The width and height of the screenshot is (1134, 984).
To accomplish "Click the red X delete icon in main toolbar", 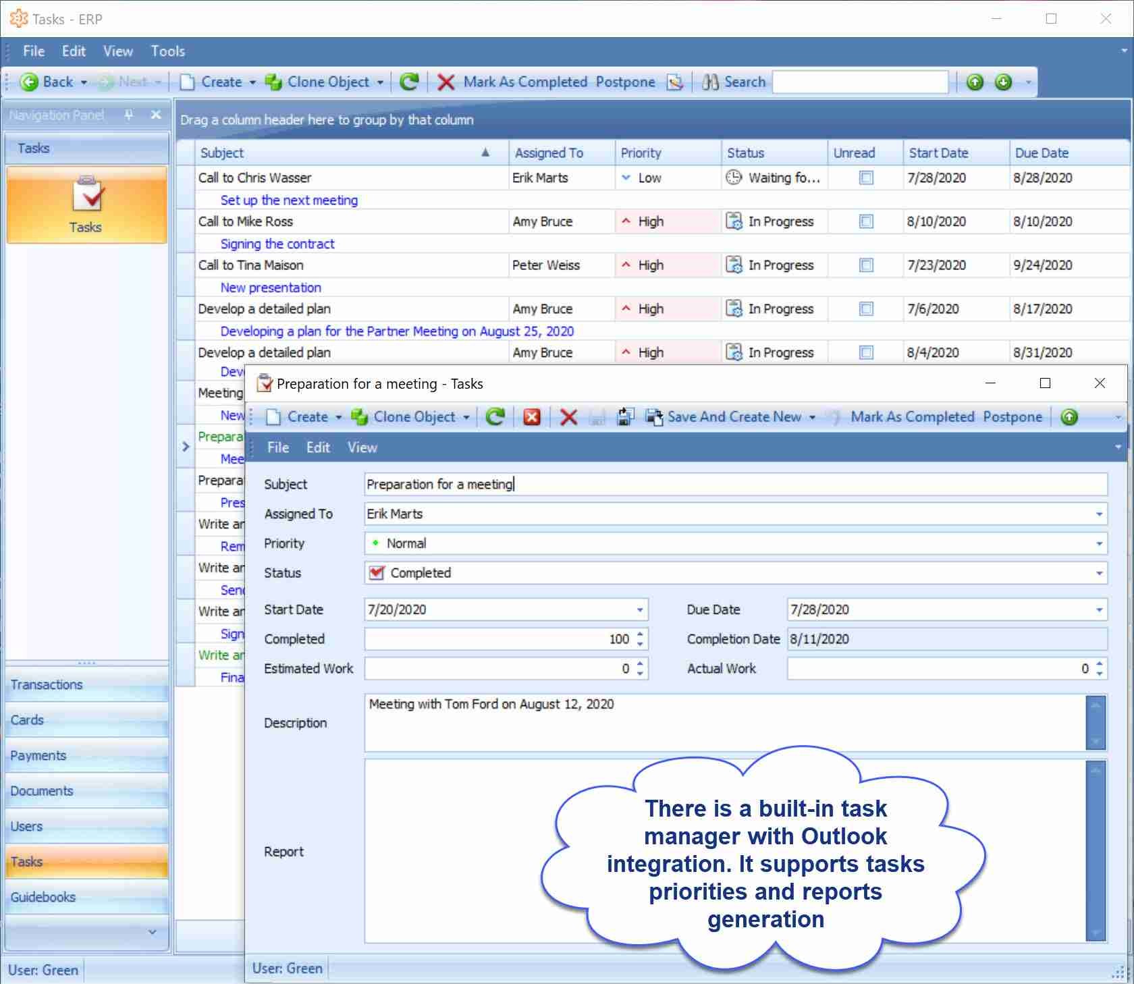I will [446, 82].
